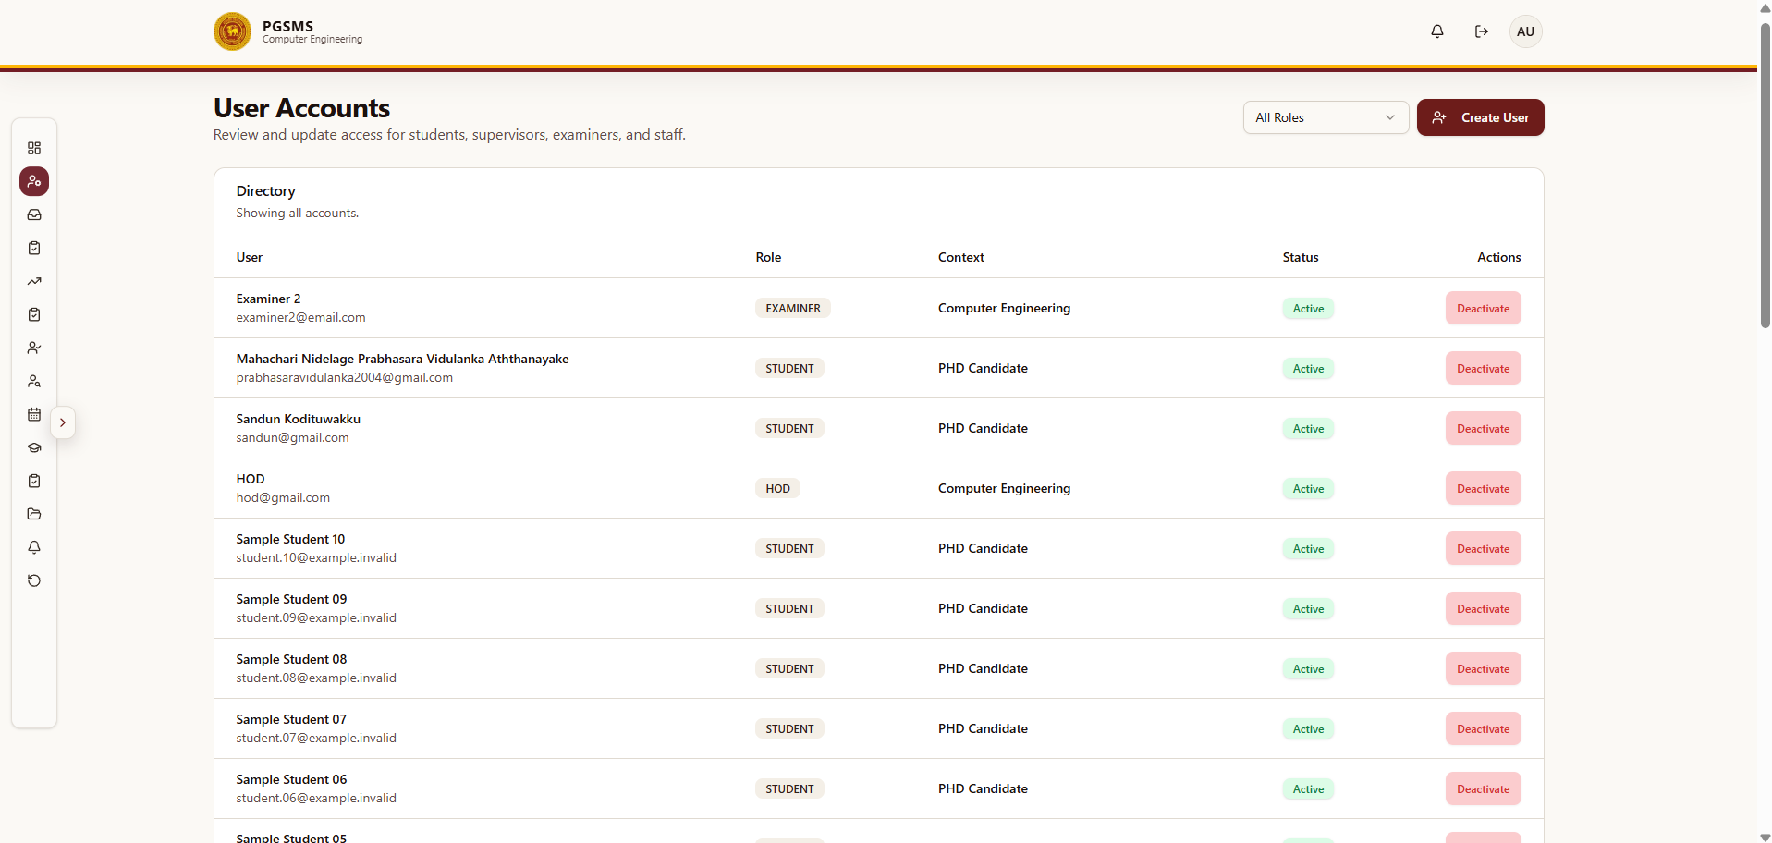Open the dashboard grid icon in sidebar
Viewport: 1772px width, 843px height.
(34, 148)
